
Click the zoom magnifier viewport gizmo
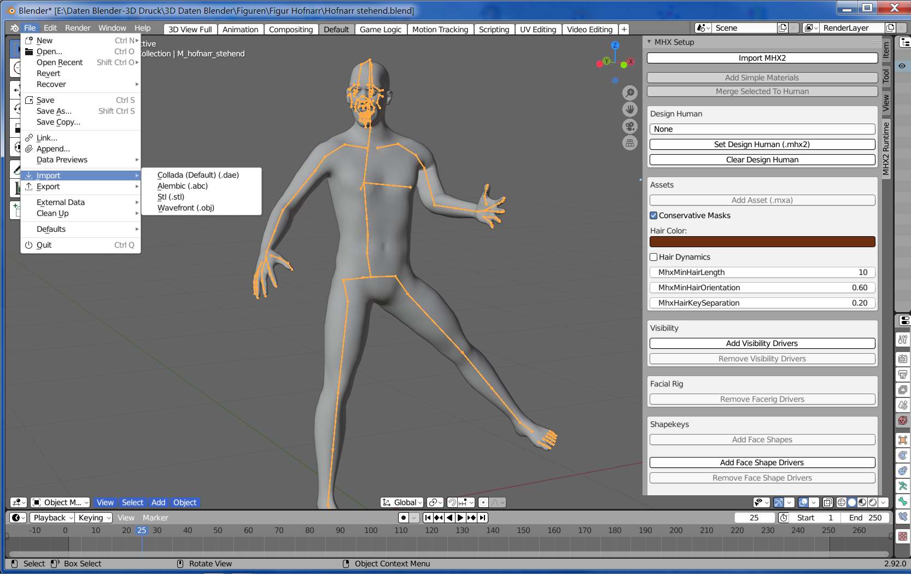(x=630, y=93)
